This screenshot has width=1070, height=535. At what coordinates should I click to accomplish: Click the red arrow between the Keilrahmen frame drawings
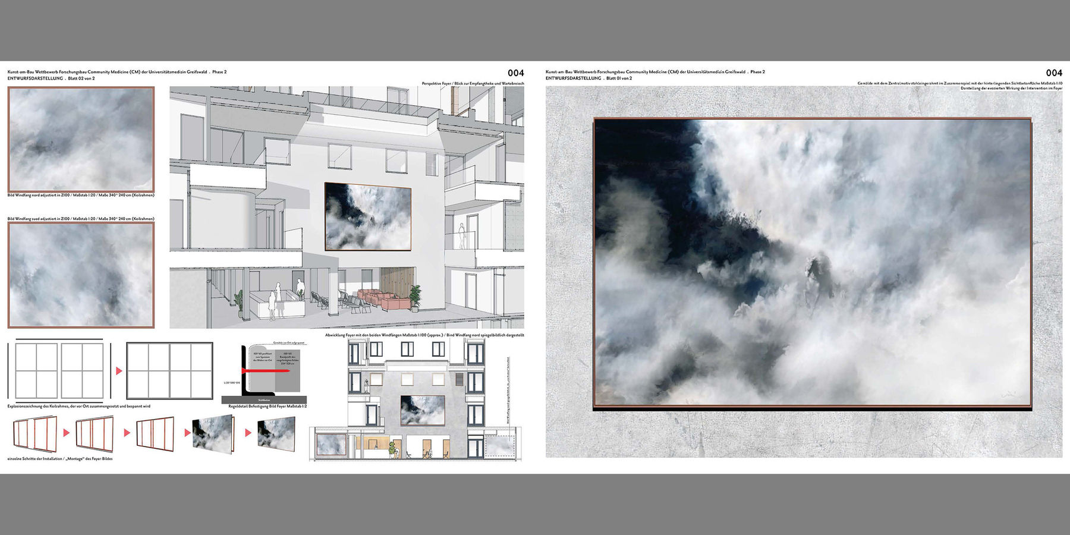[119, 371]
